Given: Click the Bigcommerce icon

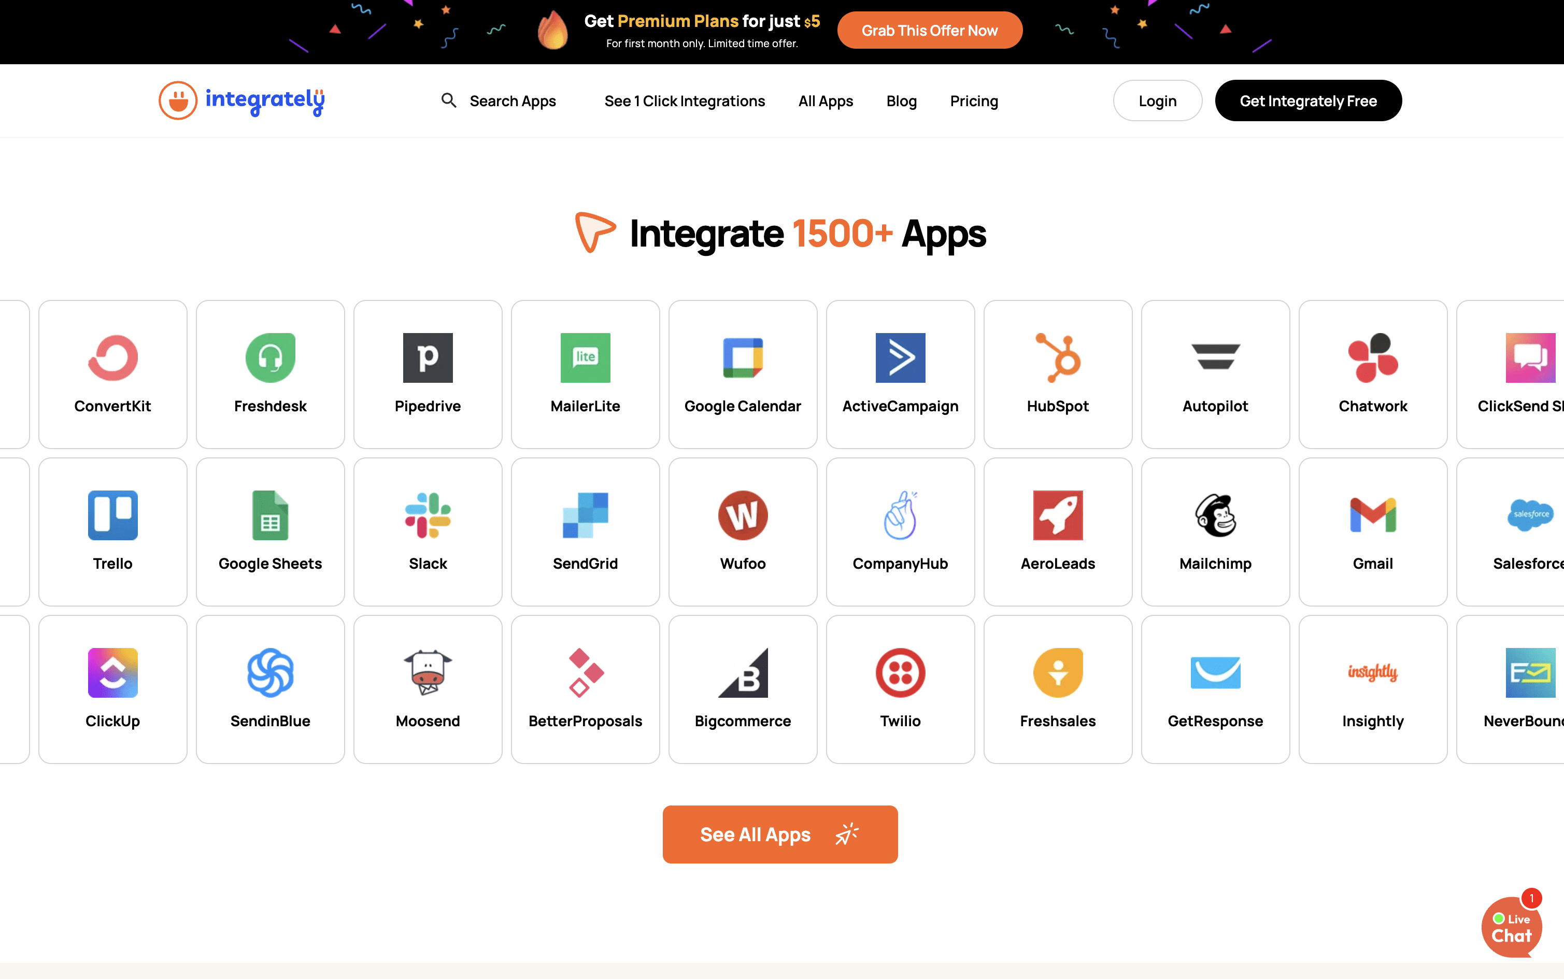Looking at the screenshot, I should click(x=743, y=673).
